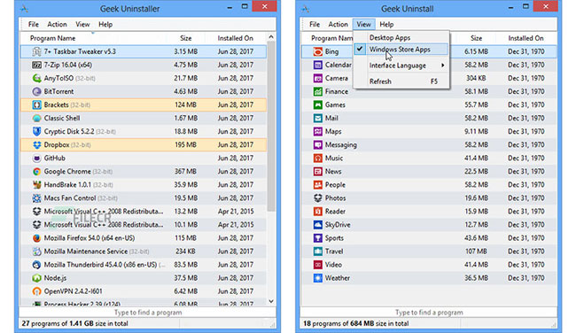Select the Reader app row
The image size is (576, 333).
429,212
